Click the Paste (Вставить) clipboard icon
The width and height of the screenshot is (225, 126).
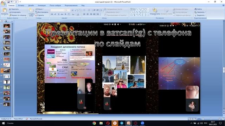tap(5, 10)
